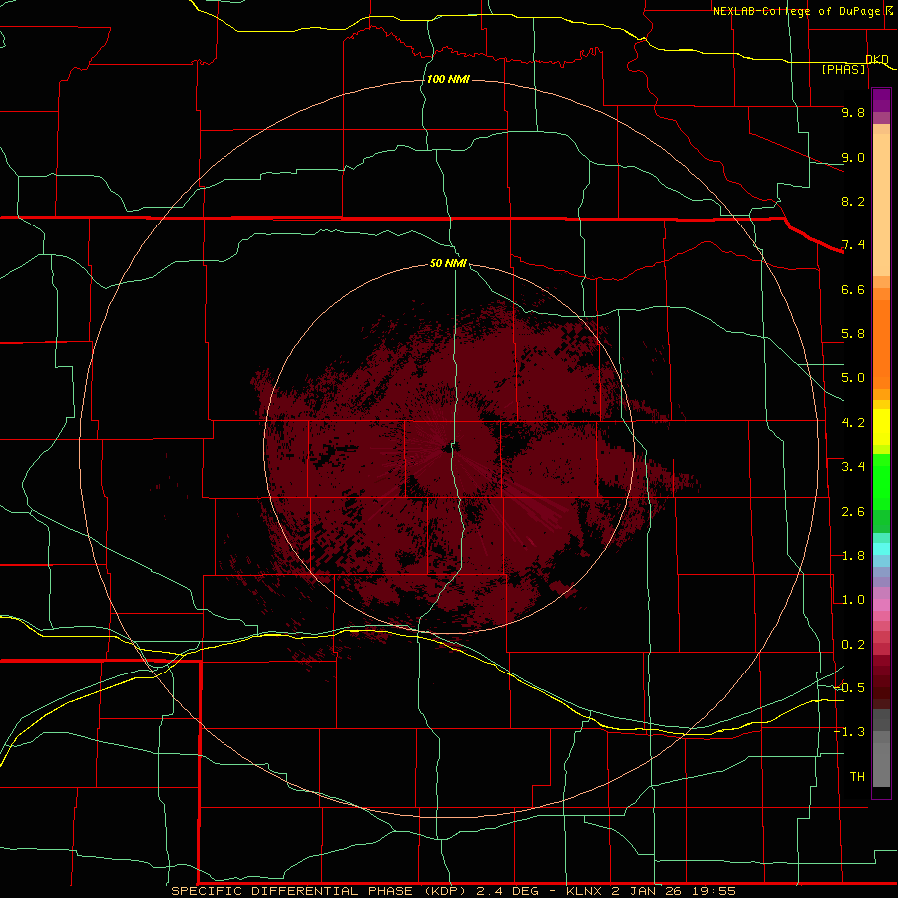Viewport: 898px width, 898px height.
Task: Select the 5.8 scale value
Action: [853, 334]
